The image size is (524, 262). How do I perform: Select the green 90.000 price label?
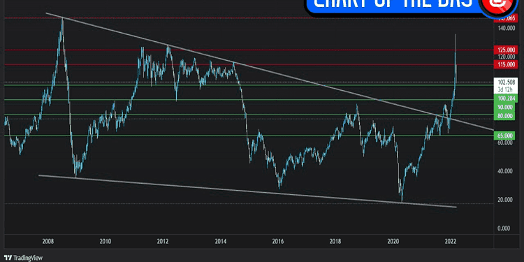click(x=505, y=107)
